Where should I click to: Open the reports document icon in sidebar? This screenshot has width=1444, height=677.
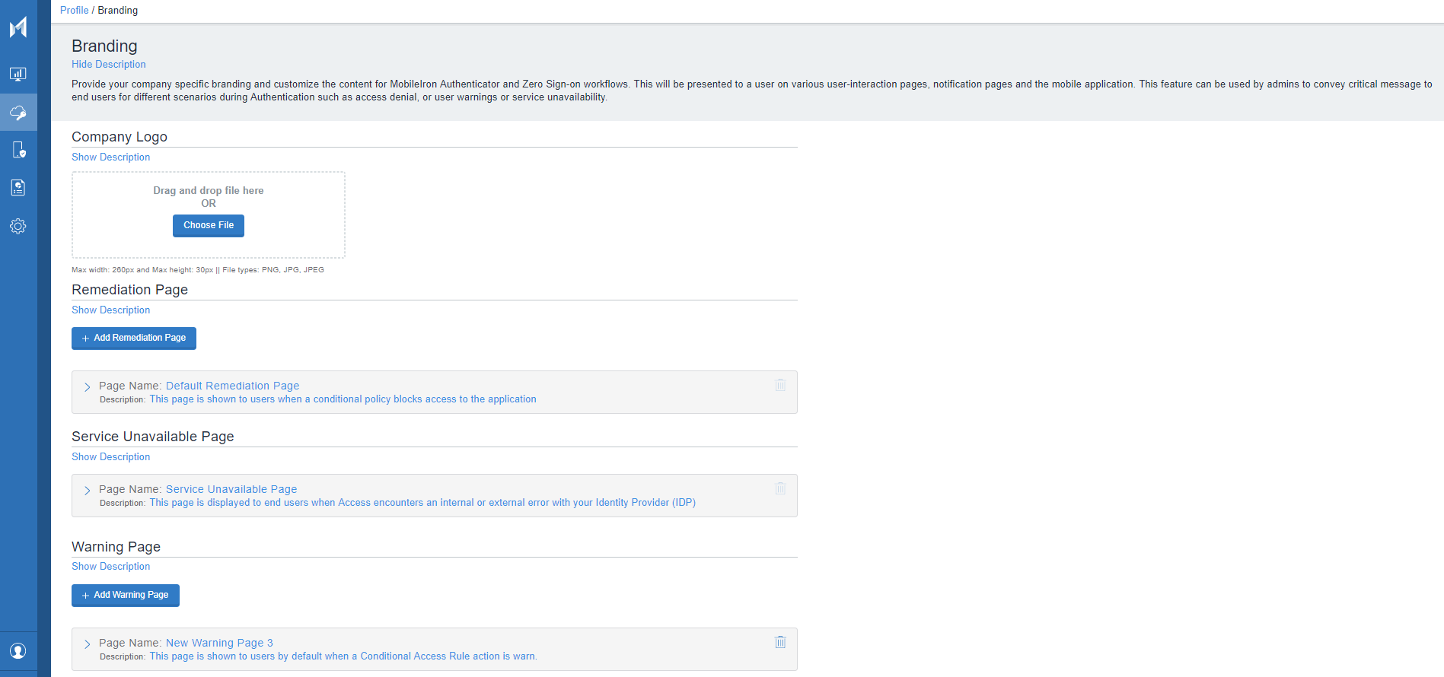(x=18, y=188)
